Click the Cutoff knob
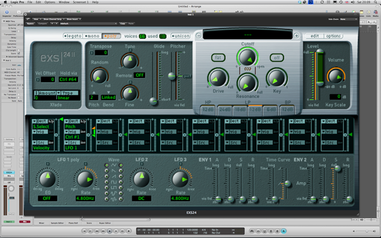 pos(247,57)
